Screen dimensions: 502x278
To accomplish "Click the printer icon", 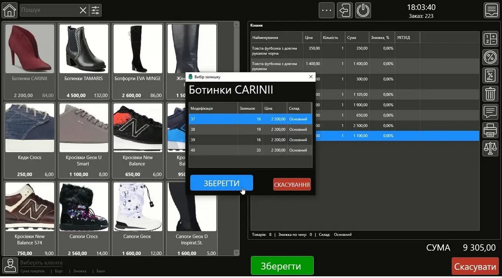I will click(x=490, y=130).
